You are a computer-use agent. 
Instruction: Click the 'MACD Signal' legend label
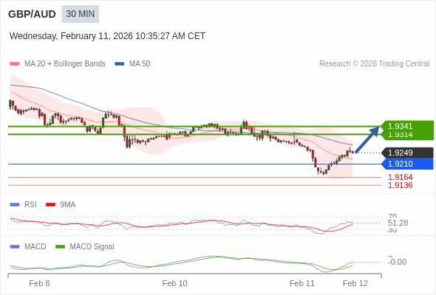pos(92,246)
